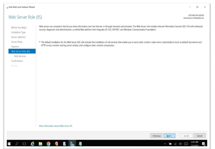Go to Features step
This screenshot has height=149, width=215.
click(15, 47)
